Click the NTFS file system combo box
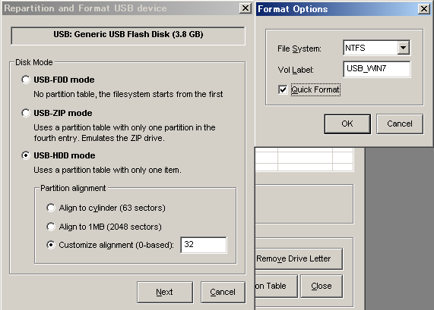The width and height of the screenshot is (434, 310). (x=376, y=48)
